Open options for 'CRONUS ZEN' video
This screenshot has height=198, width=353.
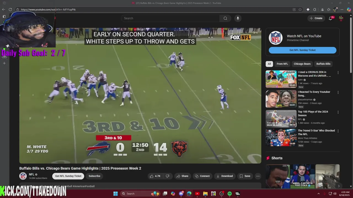click(x=338, y=73)
